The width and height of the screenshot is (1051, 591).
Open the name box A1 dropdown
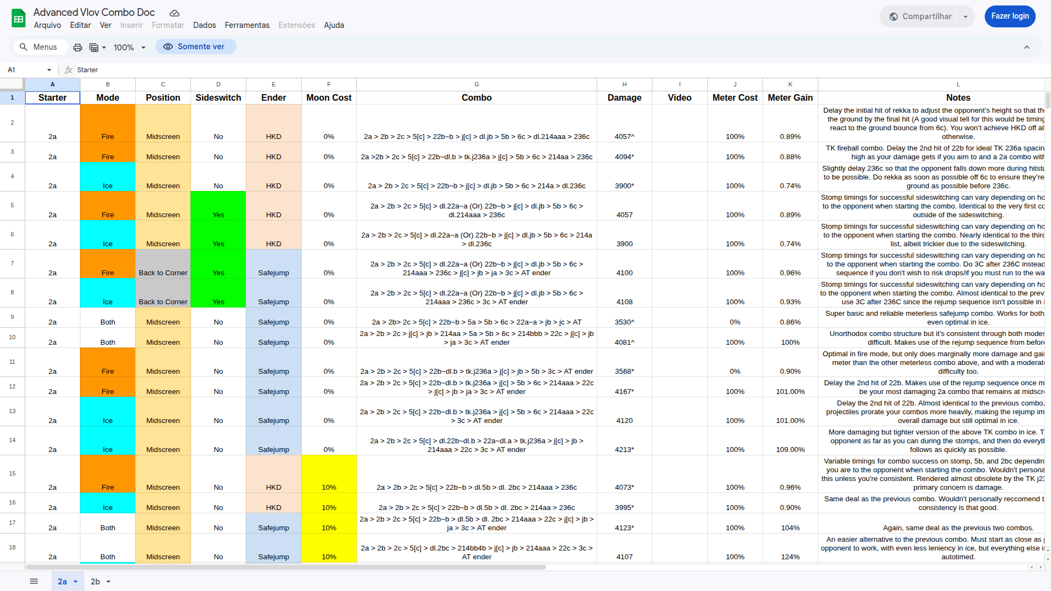coord(49,70)
